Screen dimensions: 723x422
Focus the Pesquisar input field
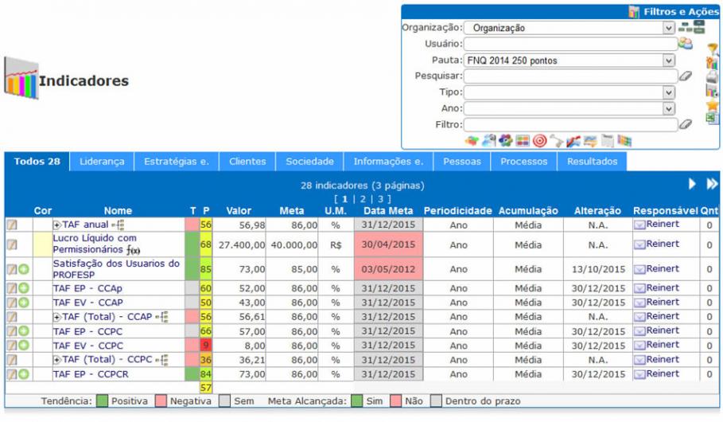[570, 76]
